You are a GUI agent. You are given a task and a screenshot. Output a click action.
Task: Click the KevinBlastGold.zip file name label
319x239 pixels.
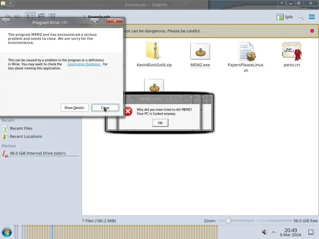click(154, 65)
